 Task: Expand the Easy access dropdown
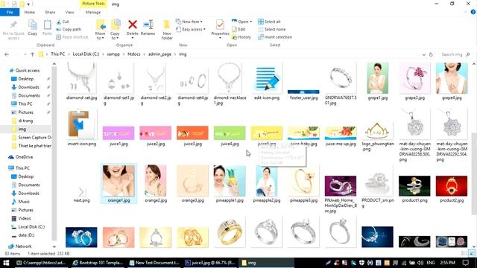(x=191, y=29)
